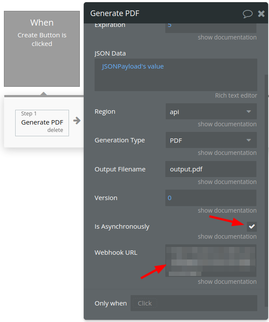Show documentation for Generation Type
The width and height of the screenshot is (269, 322).
(227, 153)
